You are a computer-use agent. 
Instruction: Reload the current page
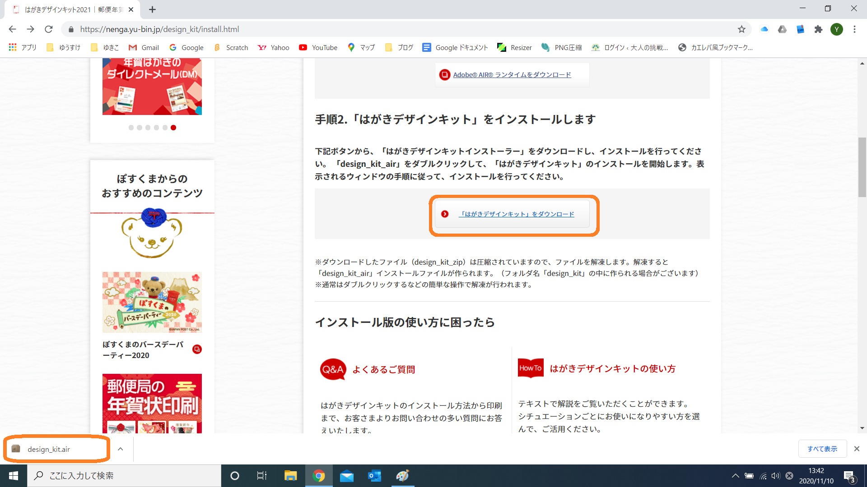pyautogui.click(x=49, y=29)
